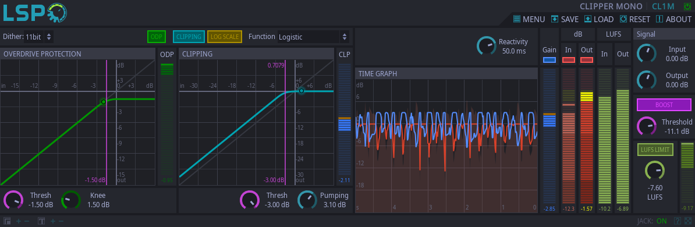Open the ABOUT item

[x=673, y=19]
